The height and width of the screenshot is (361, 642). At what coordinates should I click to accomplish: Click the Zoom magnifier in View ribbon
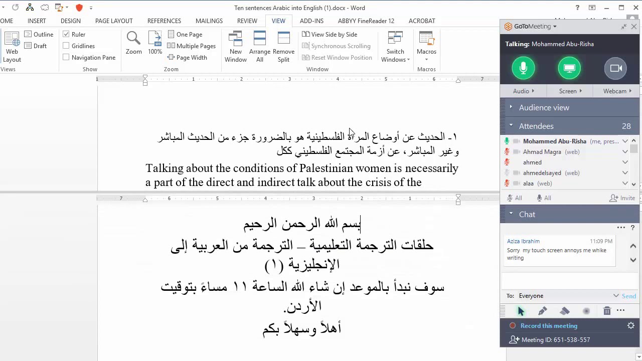pos(133,43)
